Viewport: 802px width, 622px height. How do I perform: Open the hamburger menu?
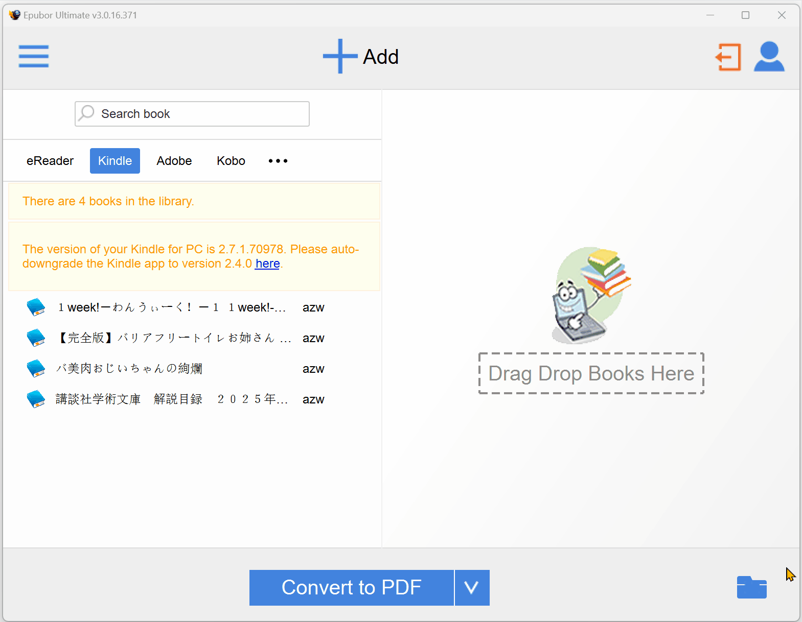[x=34, y=56]
